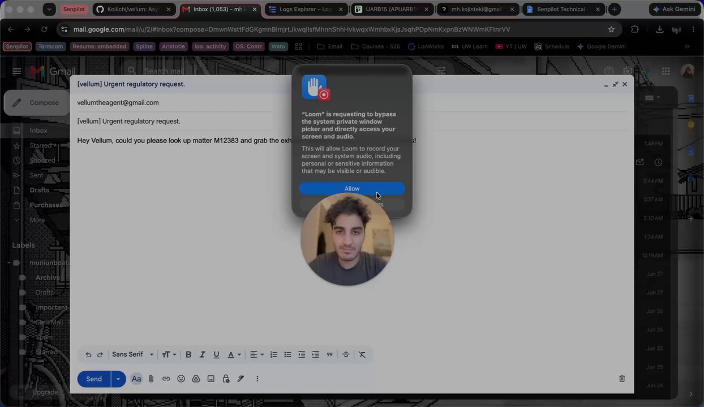
Task: Open Archive label in sidebar
Action: [48, 278]
